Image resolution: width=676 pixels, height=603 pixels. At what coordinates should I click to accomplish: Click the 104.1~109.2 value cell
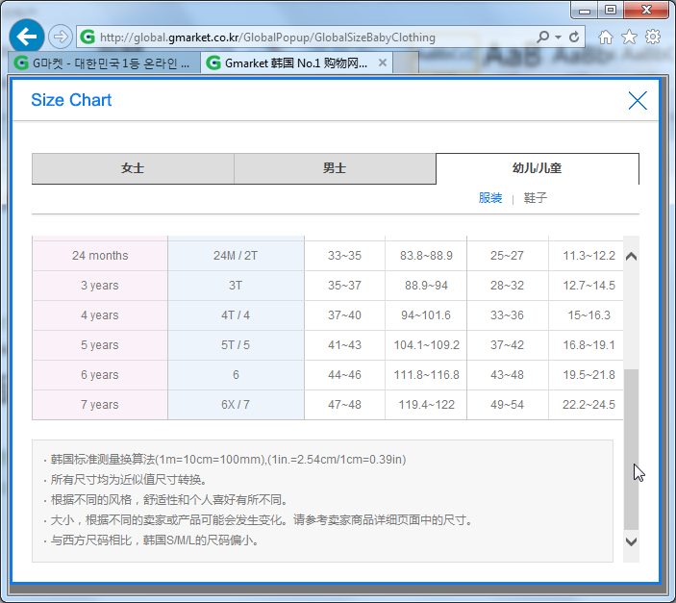(x=426, y=345)
